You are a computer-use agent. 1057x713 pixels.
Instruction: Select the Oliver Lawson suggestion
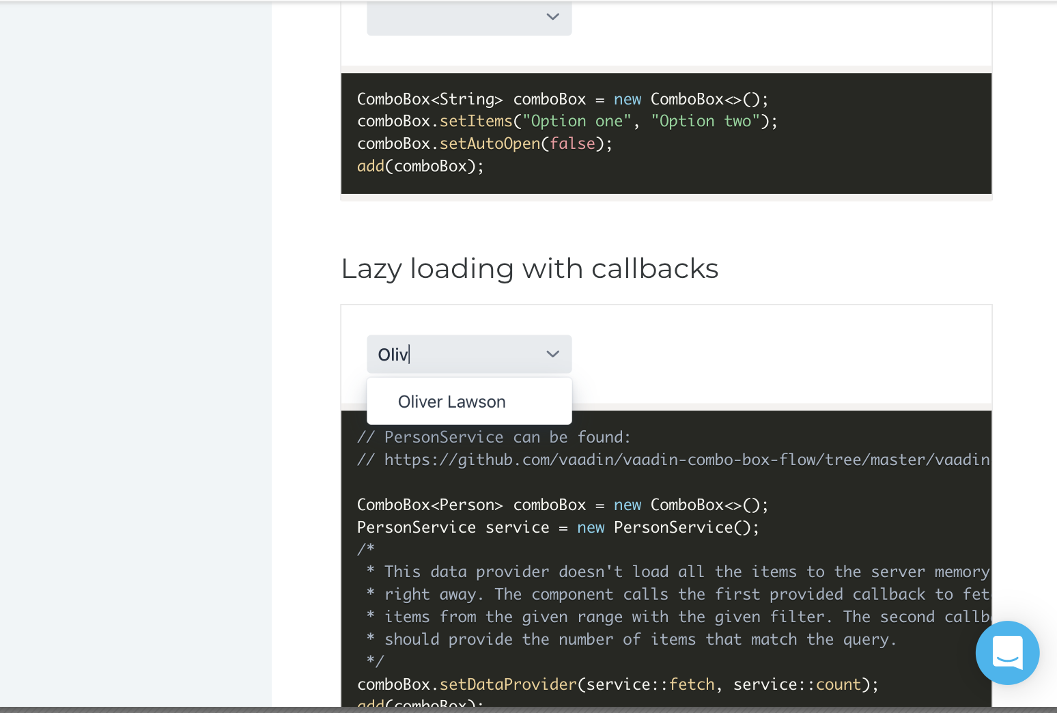coord(451,402)
